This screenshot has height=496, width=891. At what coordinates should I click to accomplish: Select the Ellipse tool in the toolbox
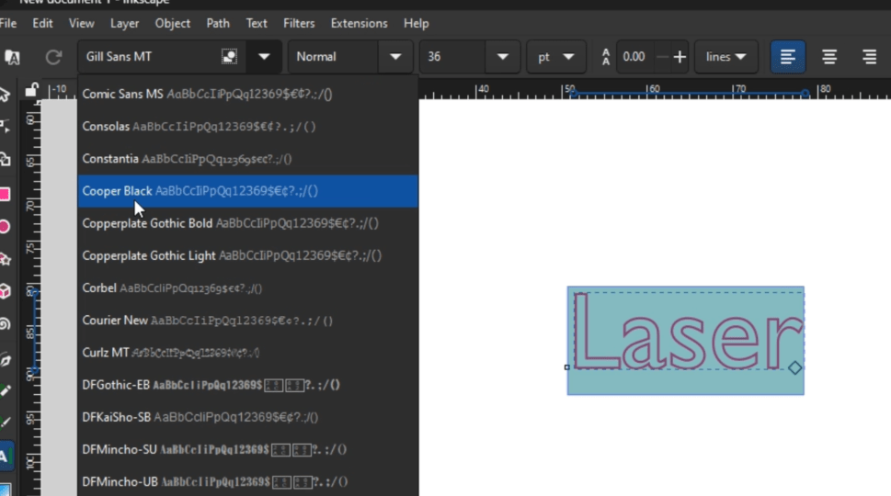tap(5, 226)
